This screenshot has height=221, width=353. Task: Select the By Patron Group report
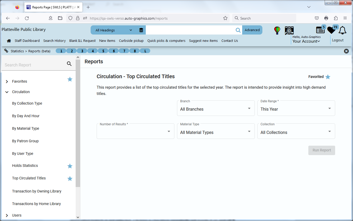coord(25,141)
